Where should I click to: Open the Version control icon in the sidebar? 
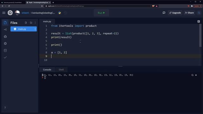tap(5, 29)
